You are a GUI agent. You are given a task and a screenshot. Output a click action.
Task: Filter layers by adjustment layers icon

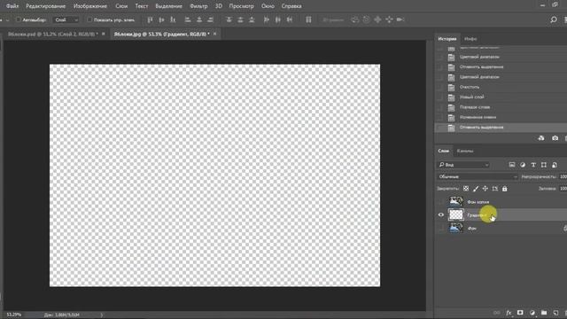click(523, 165)
